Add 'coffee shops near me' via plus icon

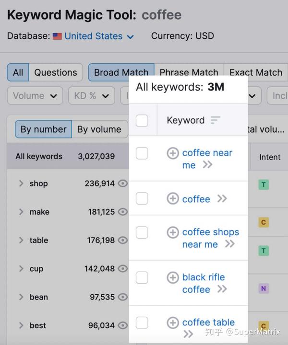172,232
